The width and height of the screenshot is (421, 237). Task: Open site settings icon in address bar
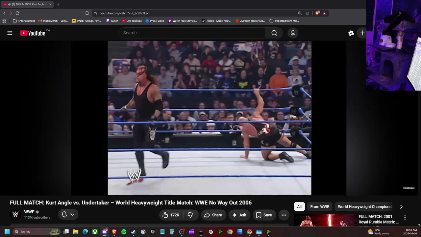pos(95,13)
